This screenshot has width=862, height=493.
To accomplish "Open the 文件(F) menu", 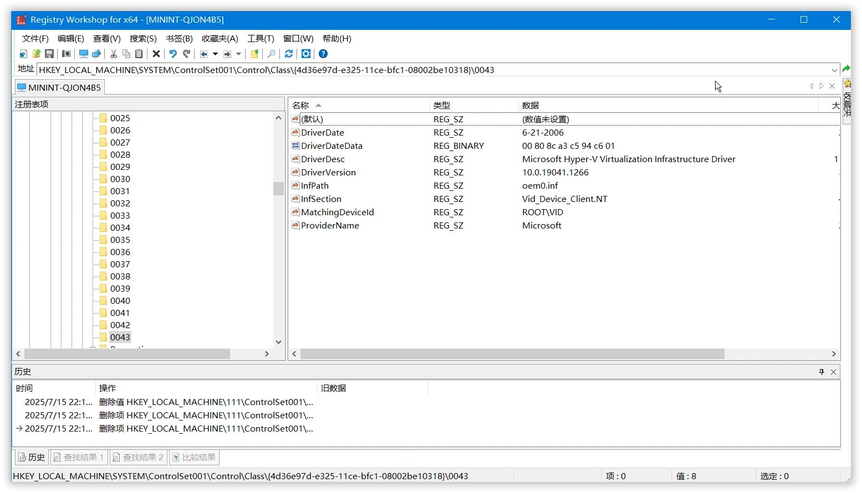I will click(x=35, y=38).
